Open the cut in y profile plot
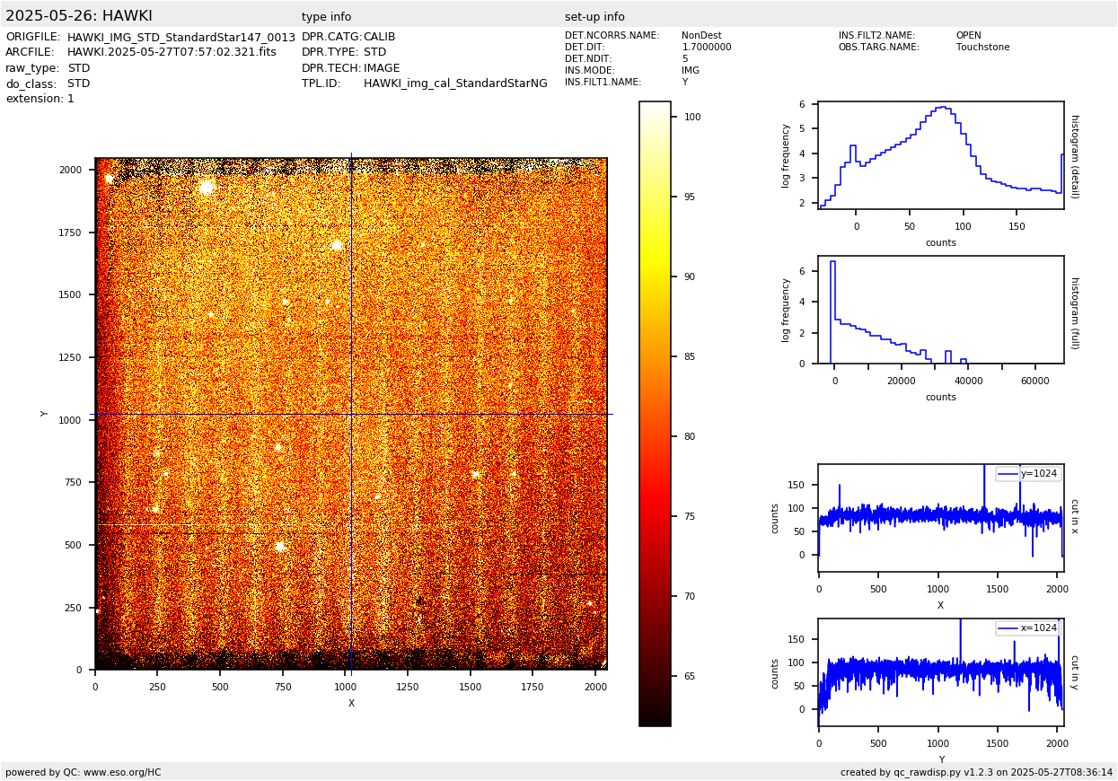Viewport: 1118px width, 781px height. pos(940,671)
